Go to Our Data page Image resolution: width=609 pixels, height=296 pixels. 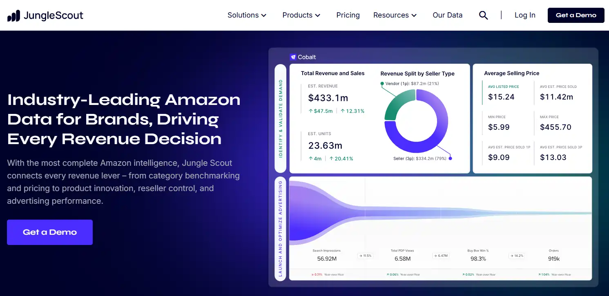(447, 16)
